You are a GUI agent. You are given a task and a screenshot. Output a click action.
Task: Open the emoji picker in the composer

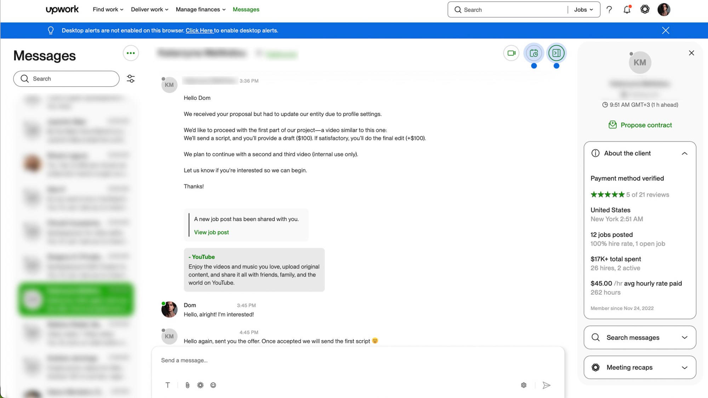click(213, 385)
